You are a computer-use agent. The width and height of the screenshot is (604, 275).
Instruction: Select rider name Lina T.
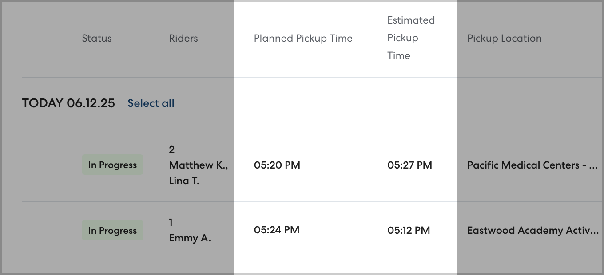coord(184,181)
